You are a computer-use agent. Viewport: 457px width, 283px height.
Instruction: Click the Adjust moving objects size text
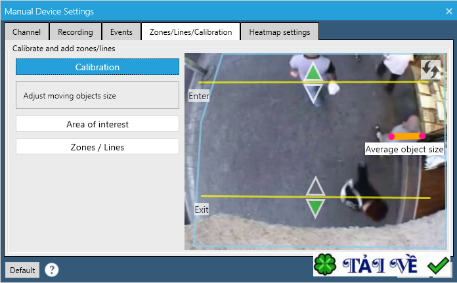click(70, 96)
